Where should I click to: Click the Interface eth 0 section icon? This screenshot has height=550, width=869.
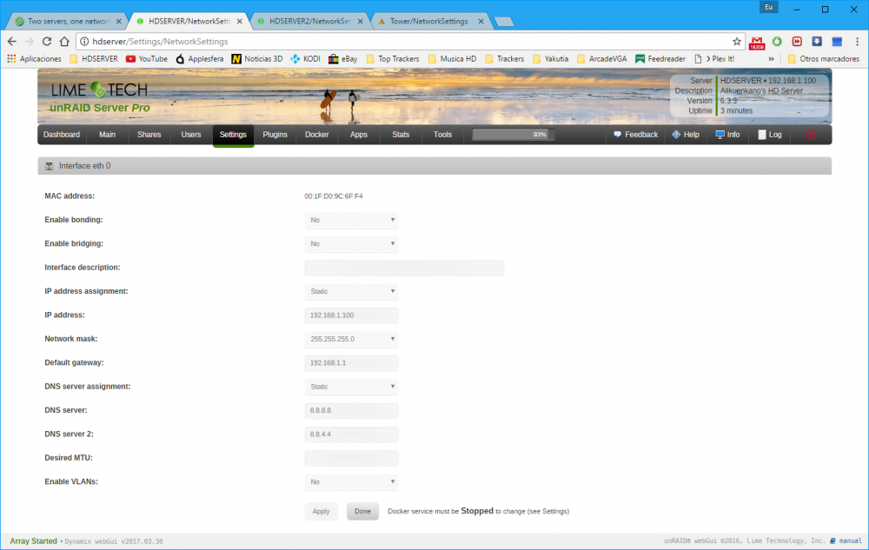50,166
